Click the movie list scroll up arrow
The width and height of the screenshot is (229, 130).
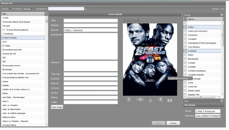point(46,18)
